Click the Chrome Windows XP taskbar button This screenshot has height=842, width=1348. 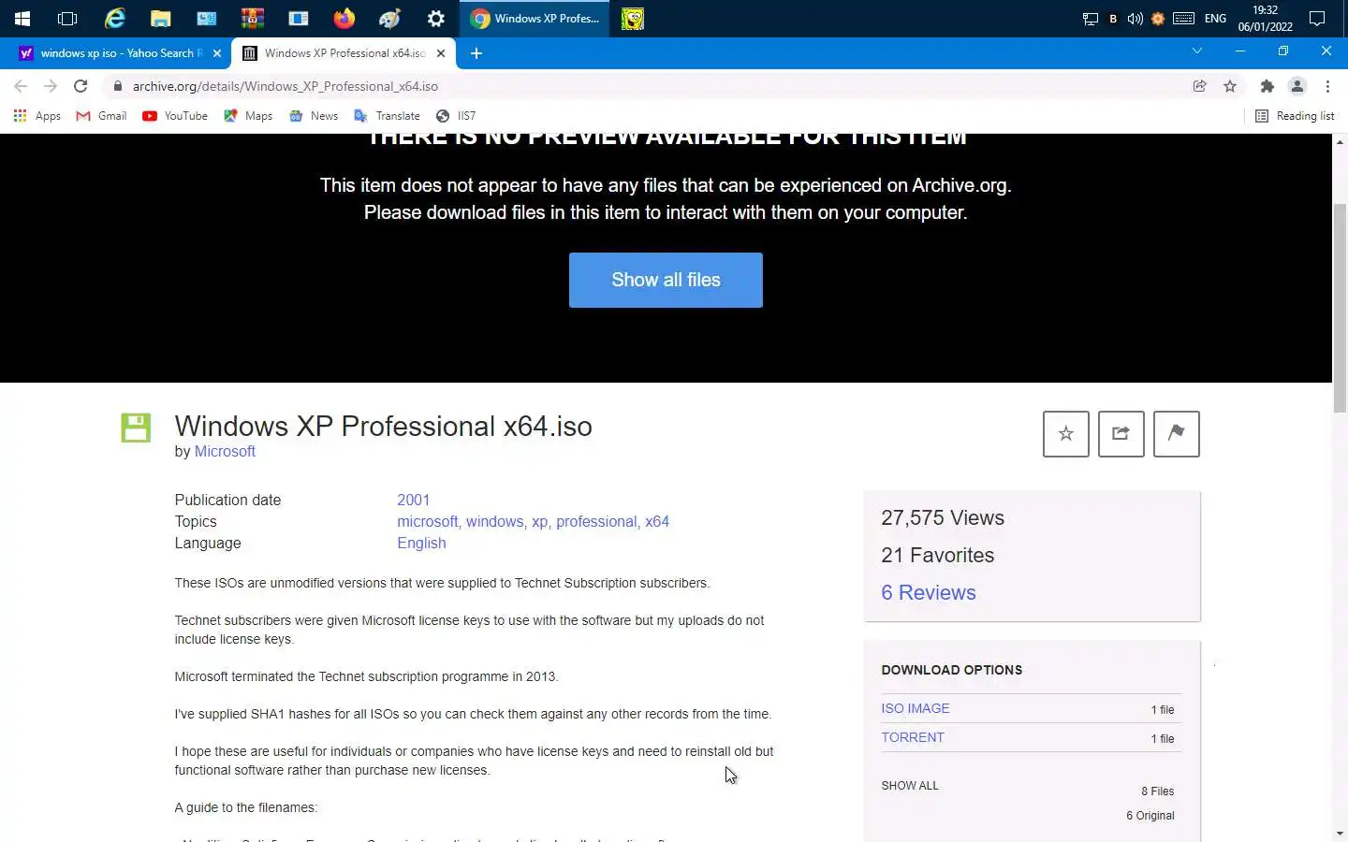(x=535, y=19)
